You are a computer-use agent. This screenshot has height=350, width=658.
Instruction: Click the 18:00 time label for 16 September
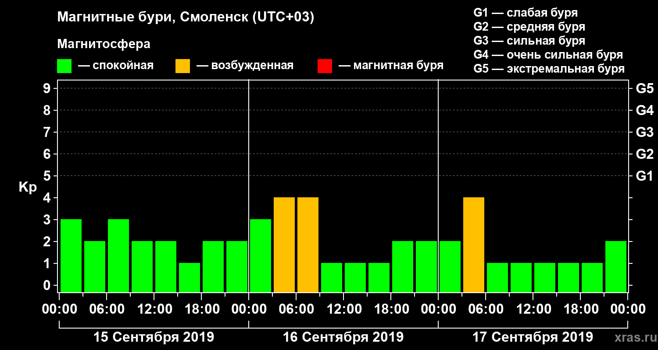391,309
